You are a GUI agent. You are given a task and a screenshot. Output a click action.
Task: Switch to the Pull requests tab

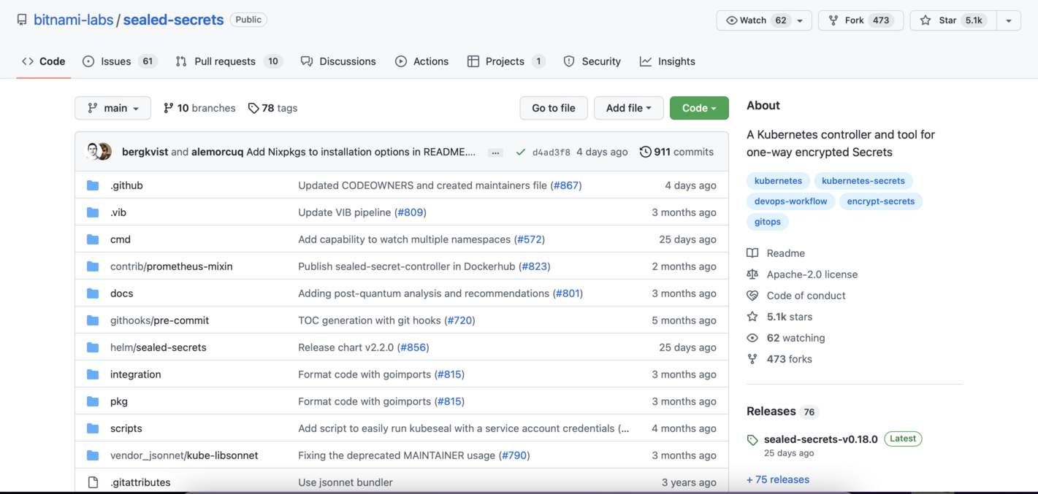(229, 61)
